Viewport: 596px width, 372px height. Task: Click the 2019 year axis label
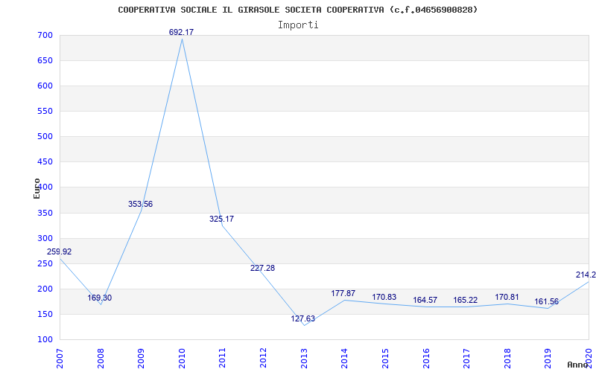pos(548,358)
